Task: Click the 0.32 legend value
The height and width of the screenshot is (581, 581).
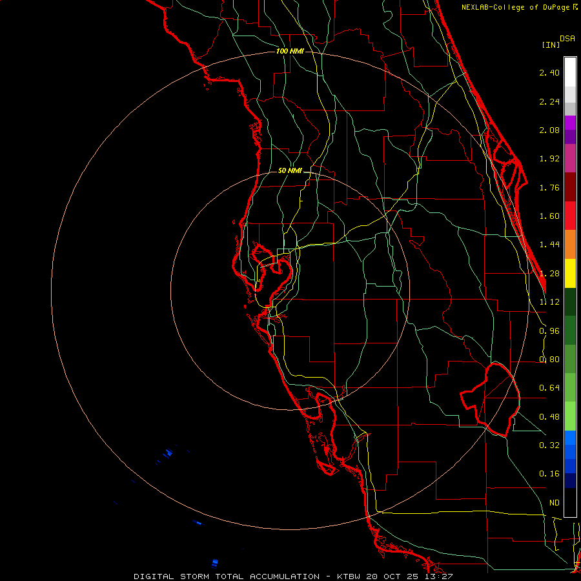Action: click(549, 445)
